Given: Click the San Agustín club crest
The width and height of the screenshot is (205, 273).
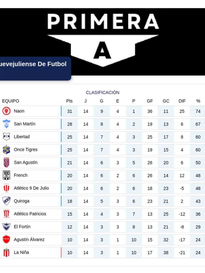Looking at the screenshot, I should click(6, 163).
